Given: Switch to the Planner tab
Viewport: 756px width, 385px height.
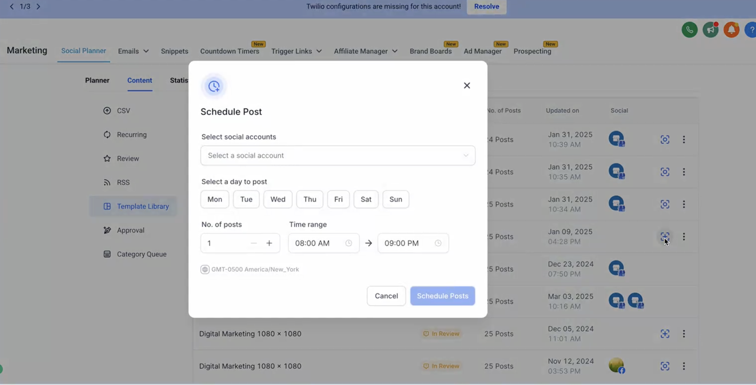Looking at the screenshot, I should pos(97,80).
